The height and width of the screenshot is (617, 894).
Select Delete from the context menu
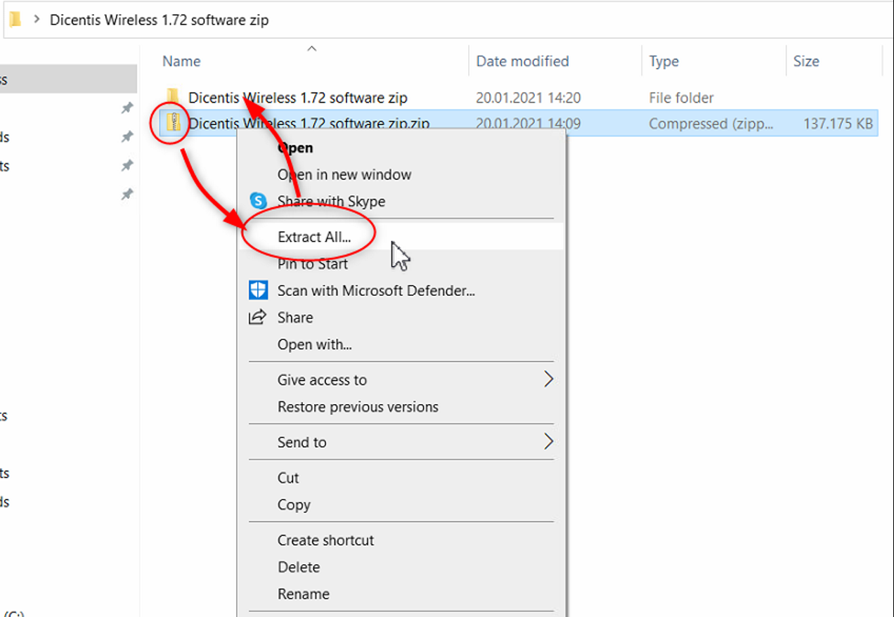[299, 567]
